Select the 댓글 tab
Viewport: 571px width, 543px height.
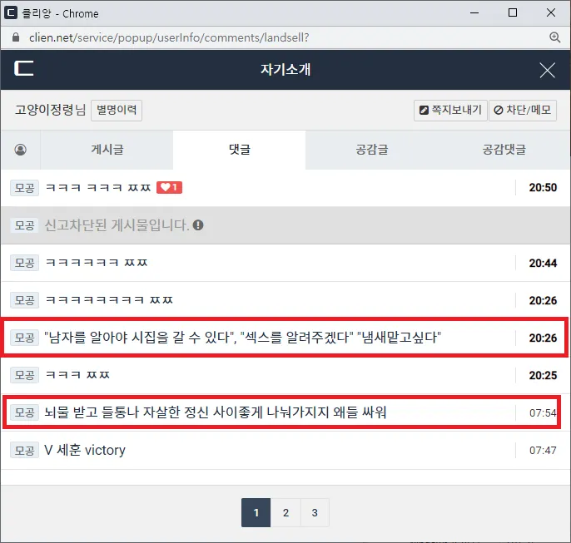[x=239, y=150]
